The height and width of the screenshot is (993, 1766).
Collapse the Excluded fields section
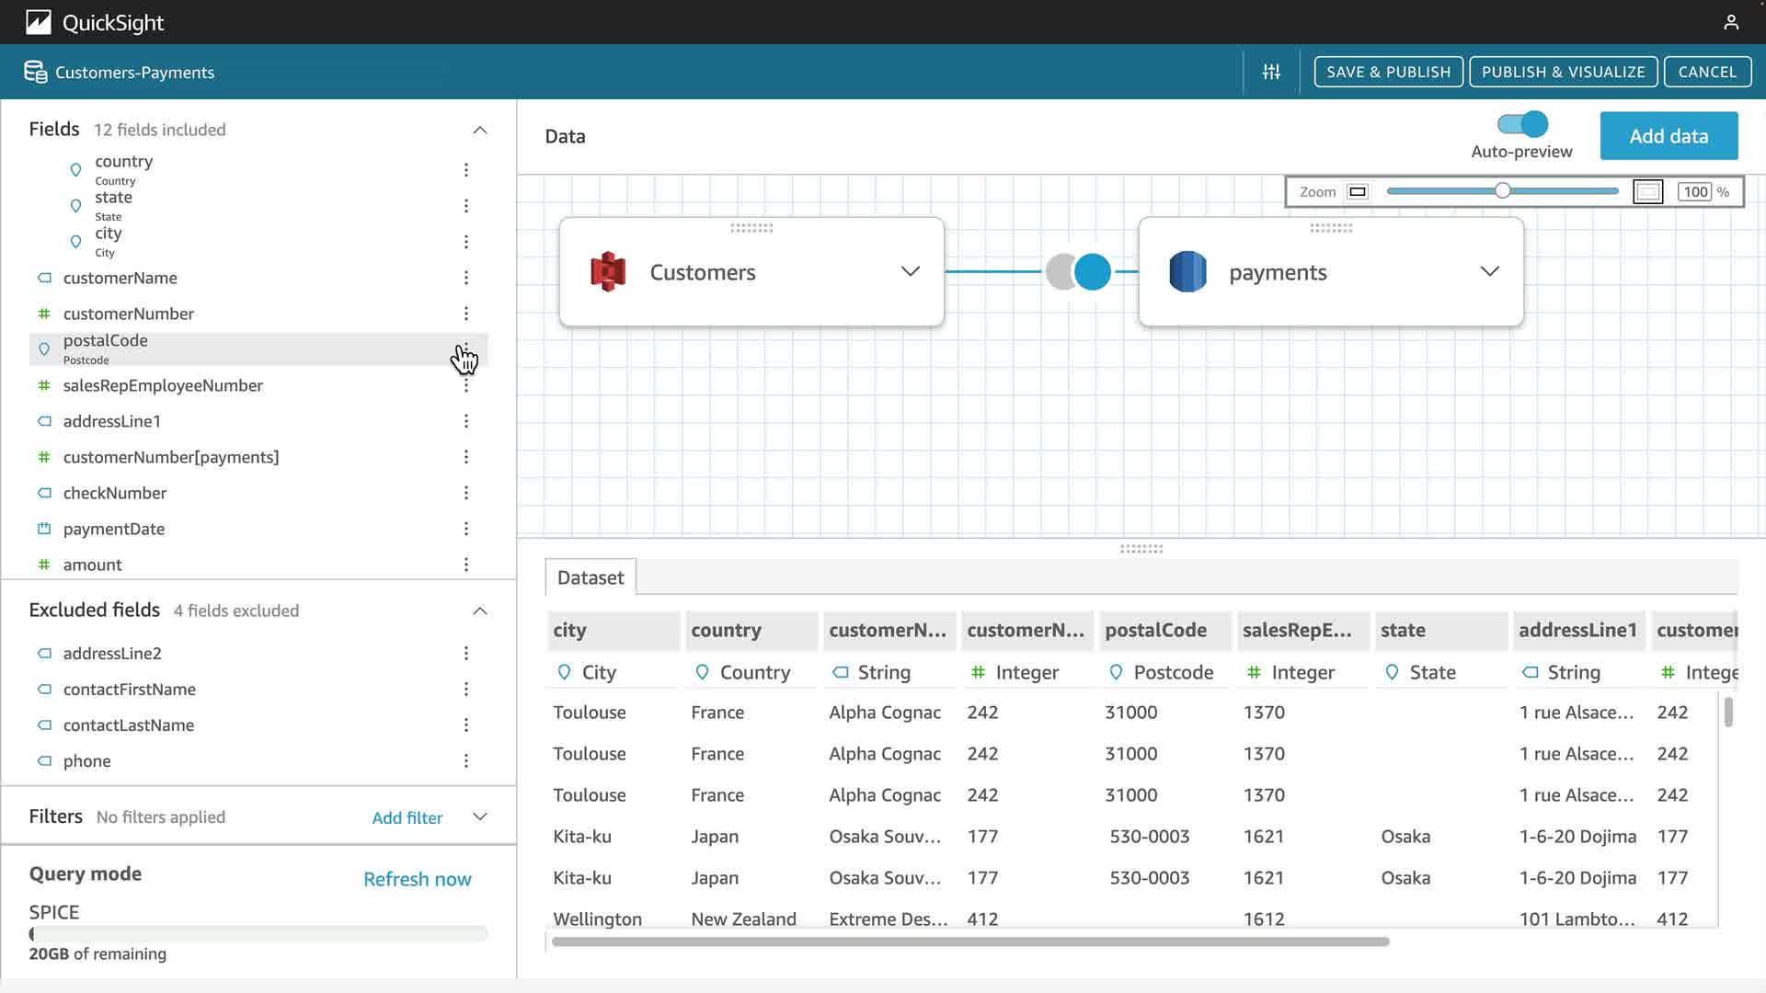(480, 611)
